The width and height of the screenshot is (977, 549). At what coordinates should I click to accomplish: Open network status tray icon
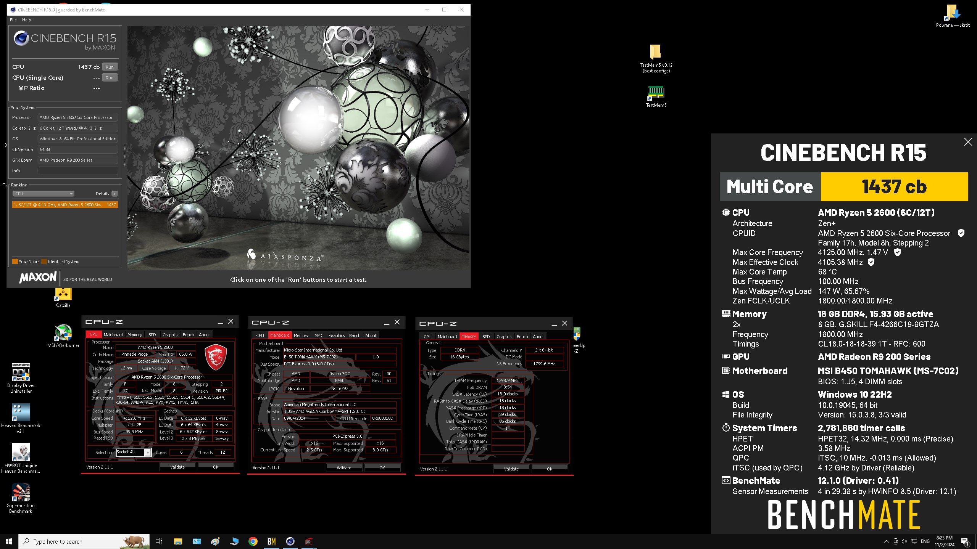point(914,541)
